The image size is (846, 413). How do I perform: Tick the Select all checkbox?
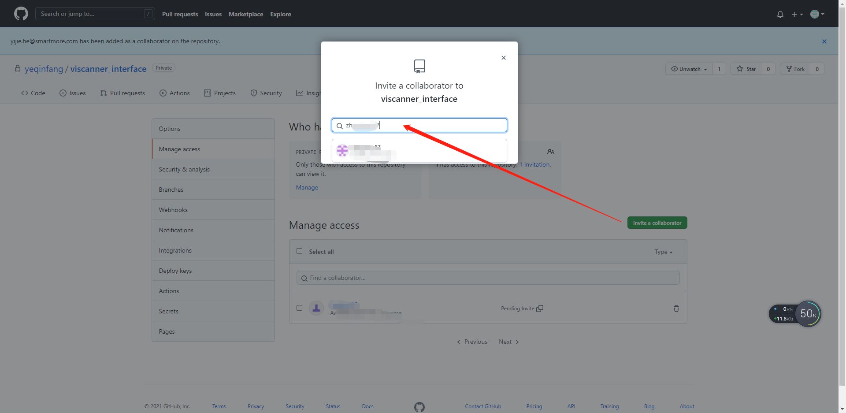pos(300,251)
